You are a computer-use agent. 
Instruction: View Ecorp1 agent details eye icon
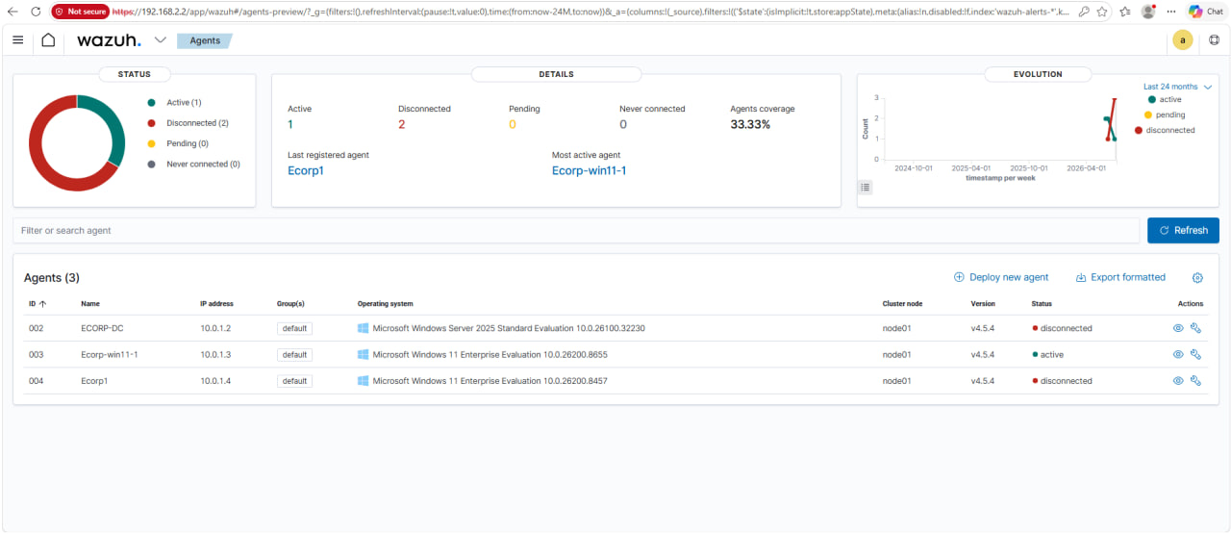(x=1178, y=380)
